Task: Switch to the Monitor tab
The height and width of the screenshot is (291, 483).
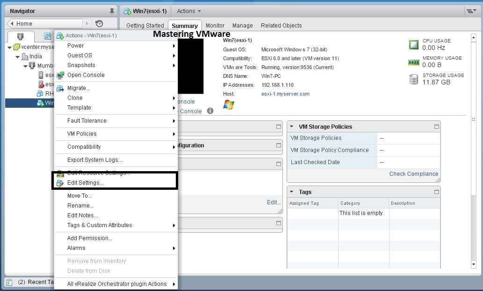Action: [215, 26]
